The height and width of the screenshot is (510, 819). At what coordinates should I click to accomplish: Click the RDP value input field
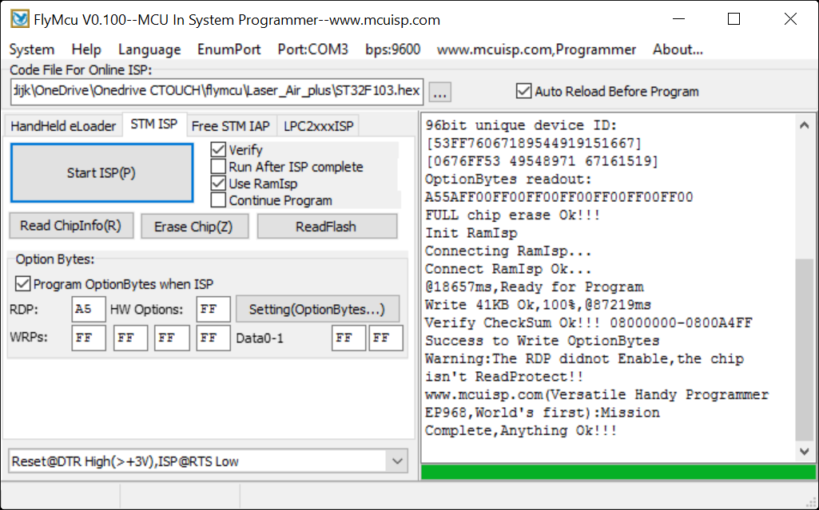coord(88,310)
